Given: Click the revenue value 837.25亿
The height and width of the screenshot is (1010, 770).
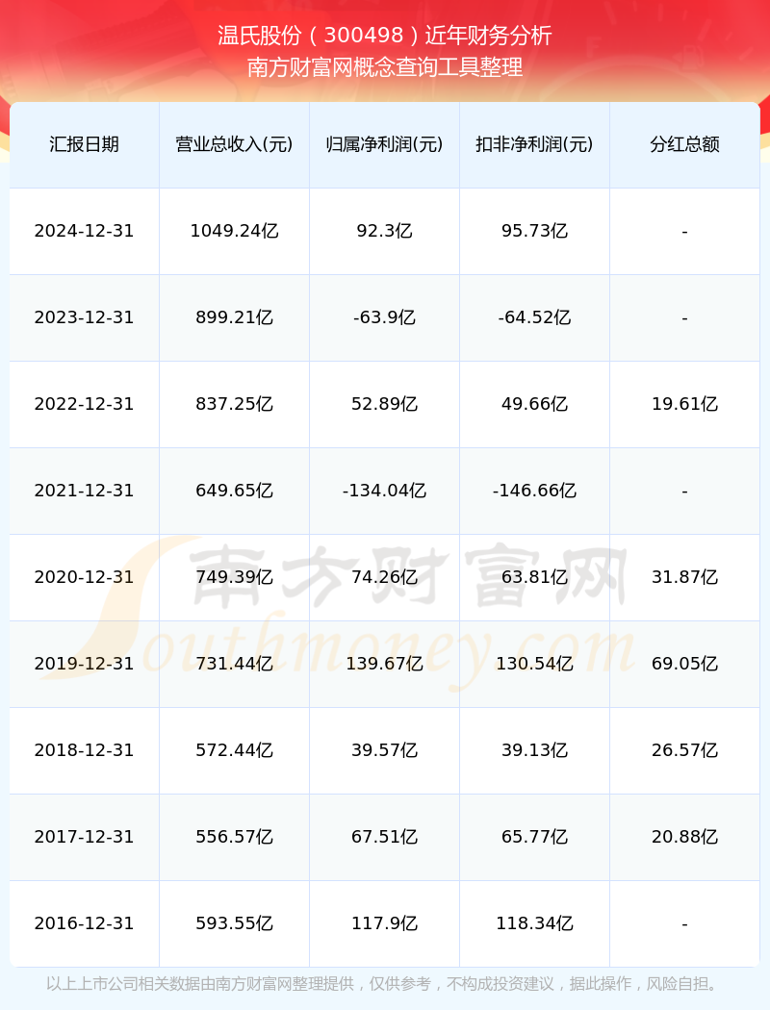Looking at the screenshot, I should click(235, 404).
